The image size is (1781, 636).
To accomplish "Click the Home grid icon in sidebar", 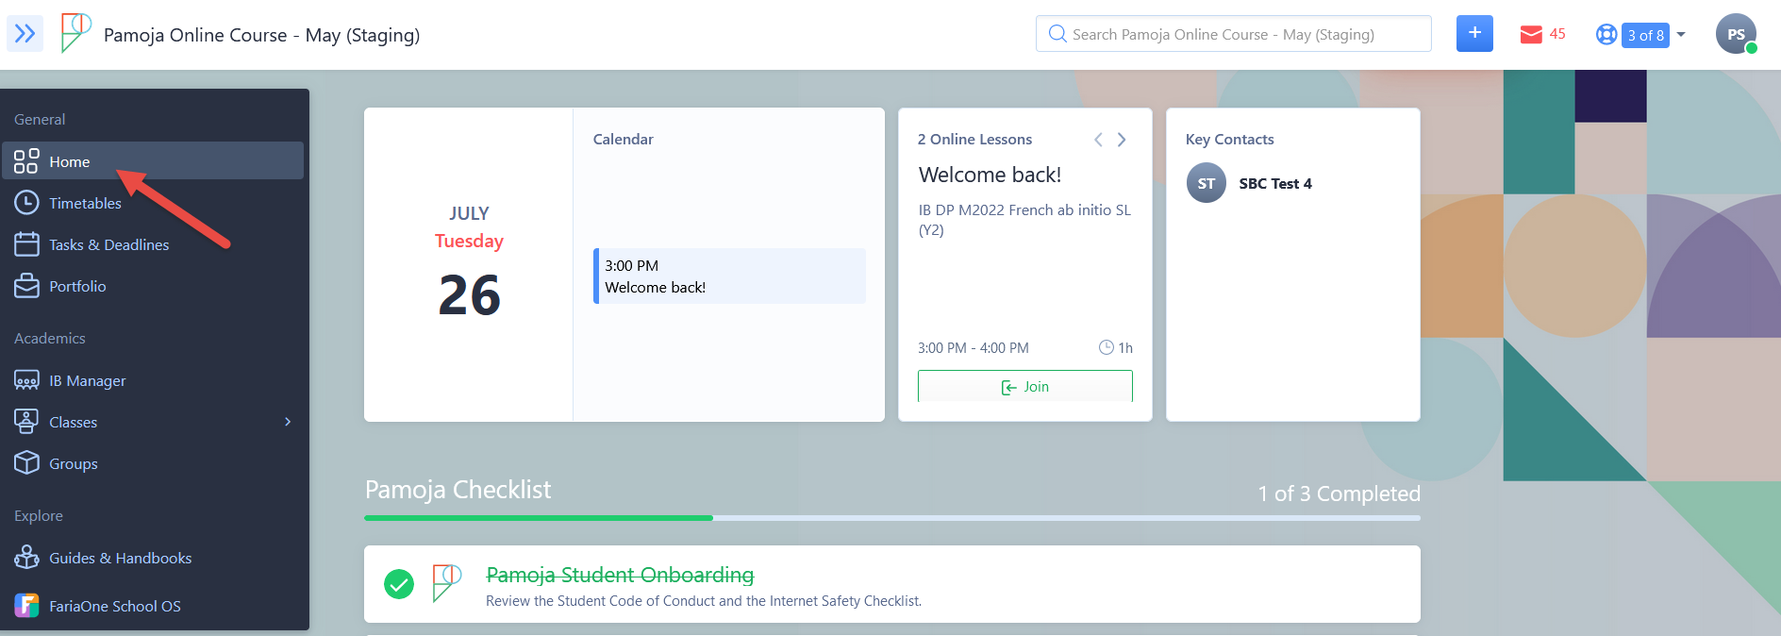I will [x=26, y=161].
